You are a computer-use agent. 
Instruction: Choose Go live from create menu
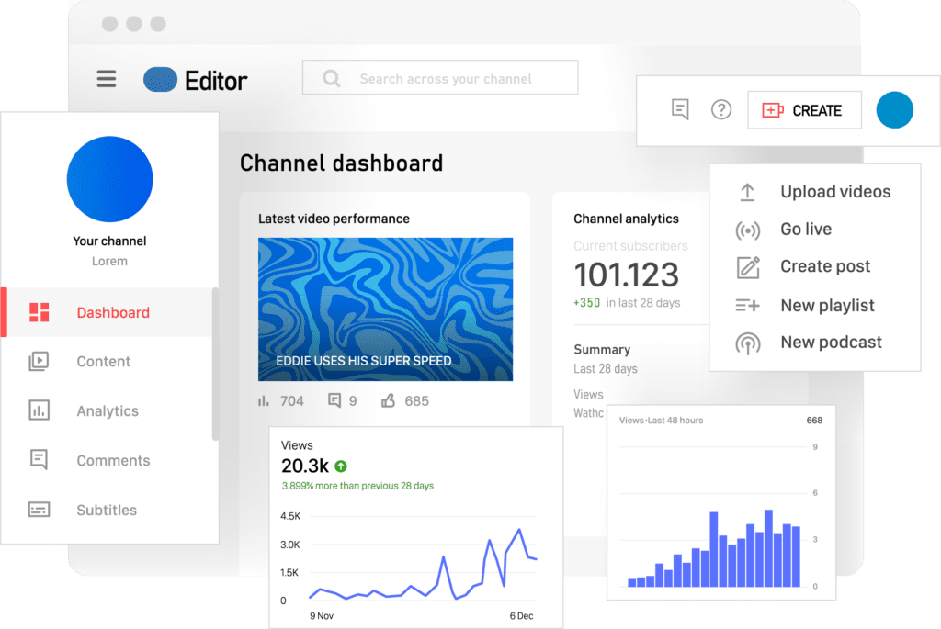tap(805, 230)
